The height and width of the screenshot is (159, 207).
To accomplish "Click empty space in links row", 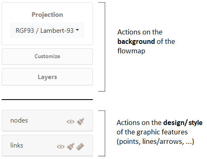I will click(40, 145).
